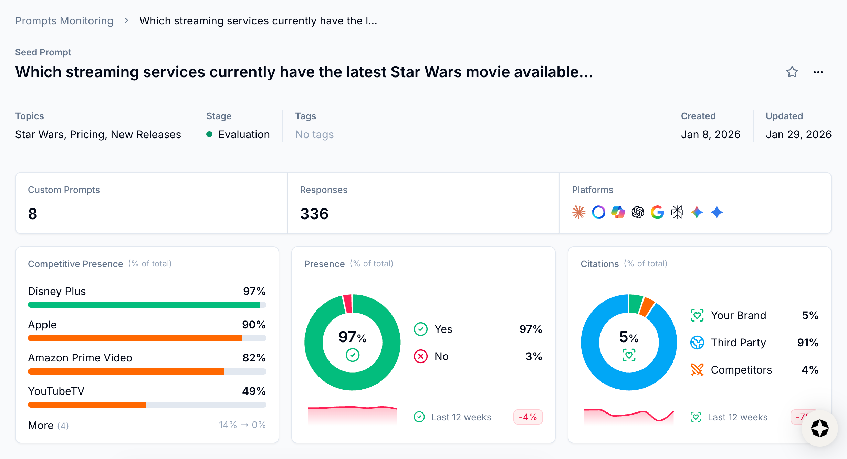Image resolution: width=847 pixels, height=459 pixels.
Task: Click the Updated date Jan 29, 2026
Action: coord(798,134)
